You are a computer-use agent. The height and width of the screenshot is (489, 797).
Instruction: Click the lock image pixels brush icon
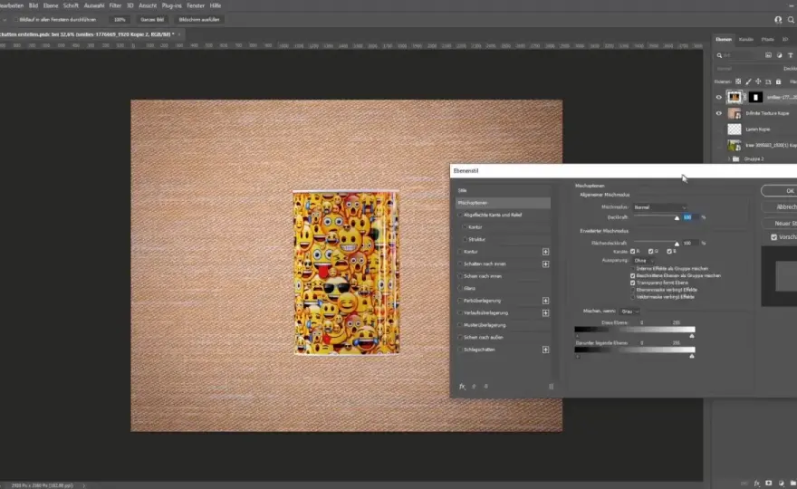(x=748, y=81)
